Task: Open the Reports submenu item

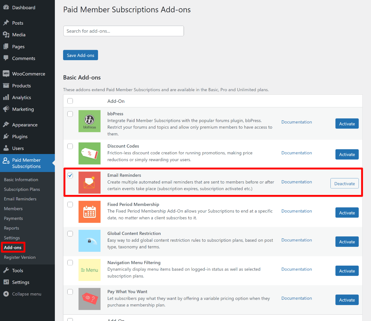Action: [11, 228]
